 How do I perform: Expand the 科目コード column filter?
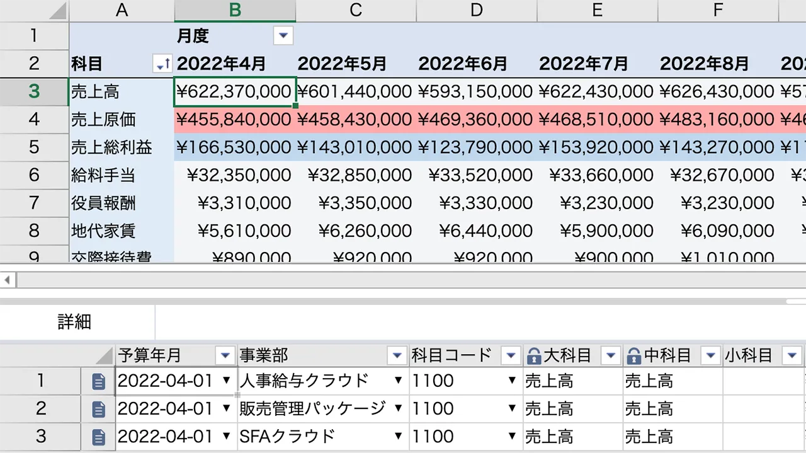pos(511,356)
